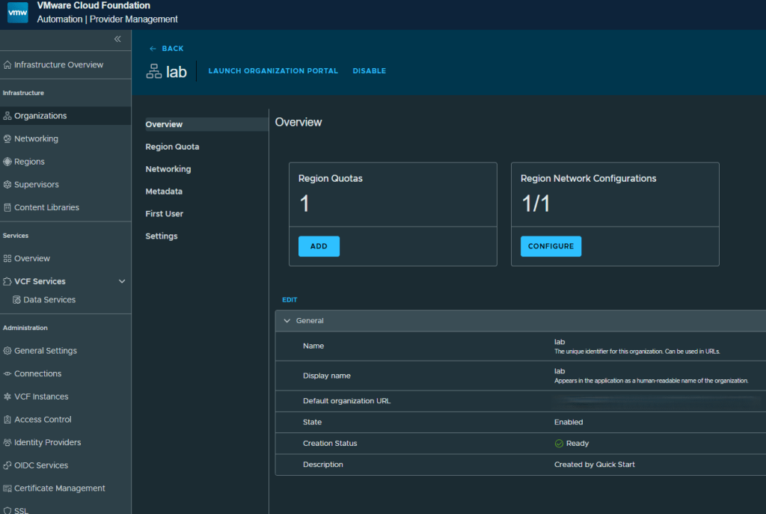The image size is (766, 514).
Task: Click the Networking sidebar icon
Action: (x=7, y=139)
